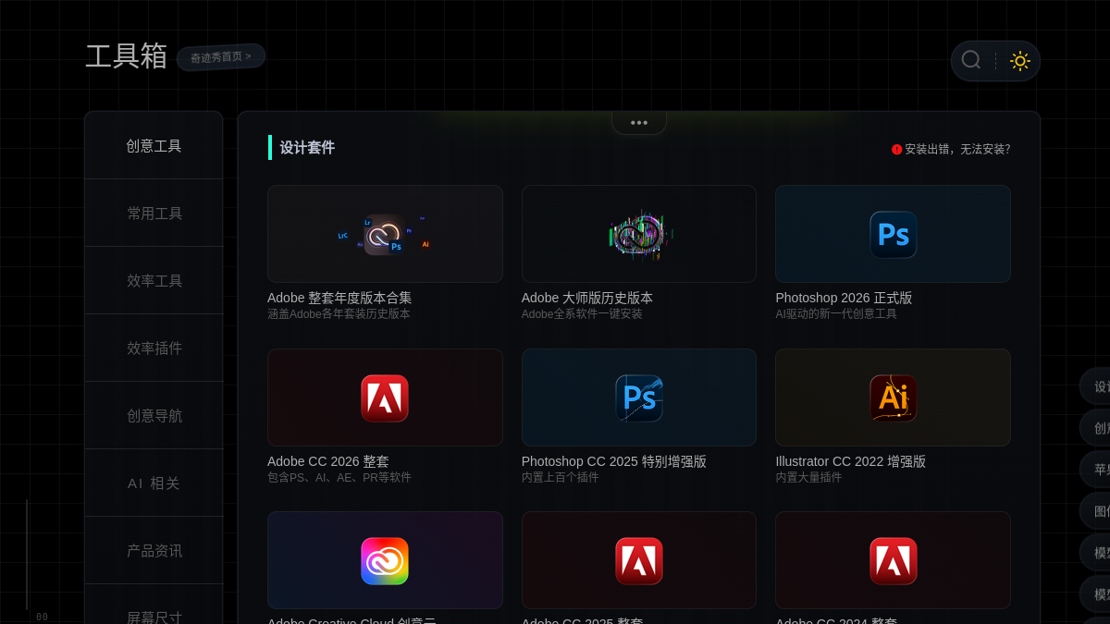Screen dimensions: 1110x624
Task: Click the floating pill starting with 创
Action: click(1095, 428)
